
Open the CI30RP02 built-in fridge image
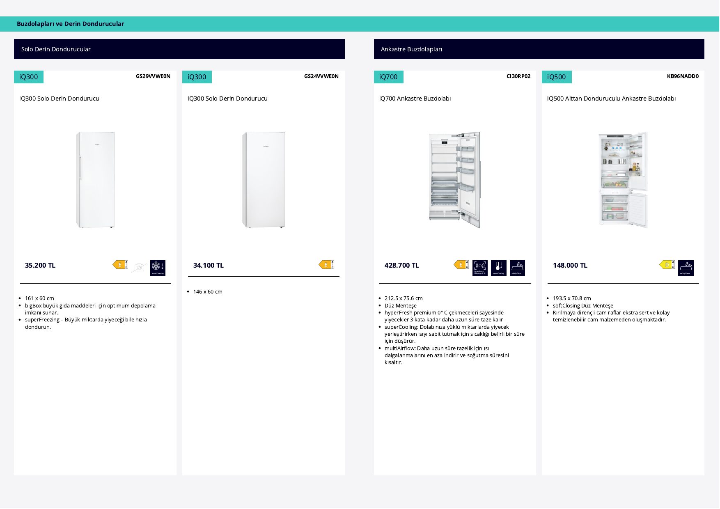click(455, 180)
